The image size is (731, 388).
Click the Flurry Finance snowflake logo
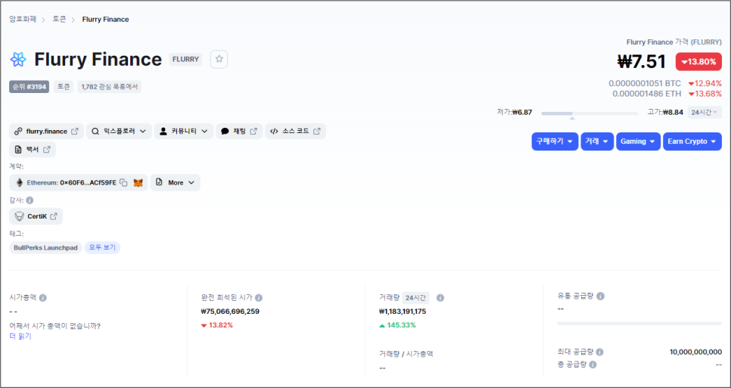18,59
